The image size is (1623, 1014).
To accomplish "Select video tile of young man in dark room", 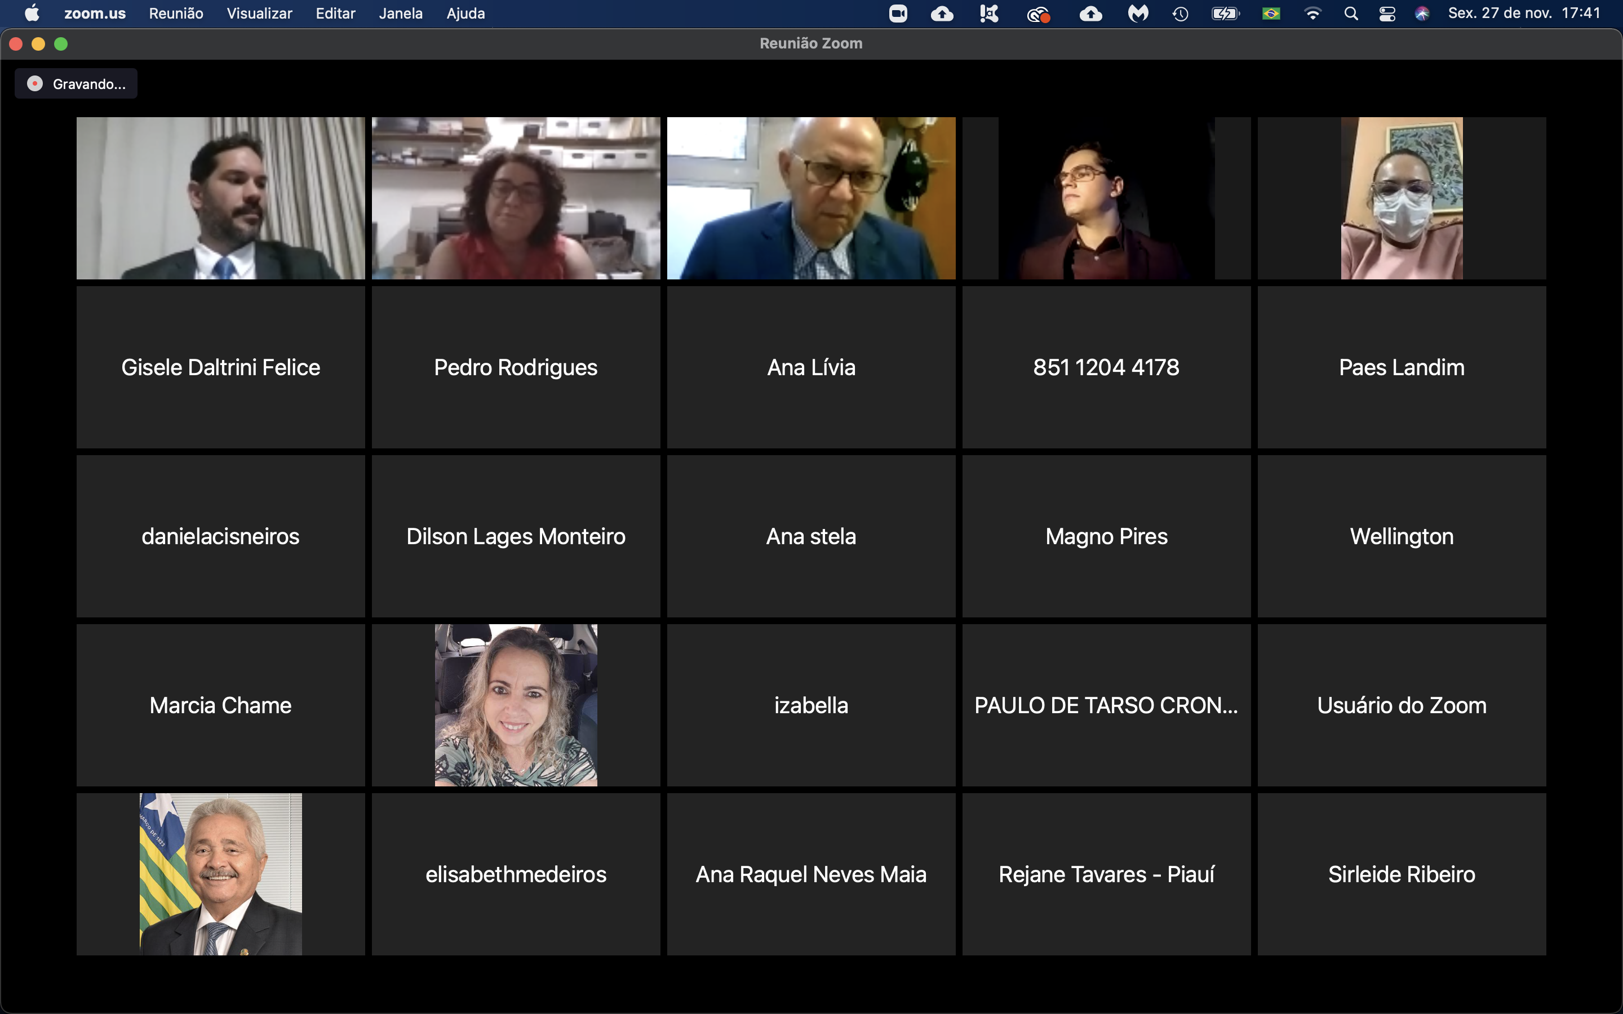I will pos(1107,198).
